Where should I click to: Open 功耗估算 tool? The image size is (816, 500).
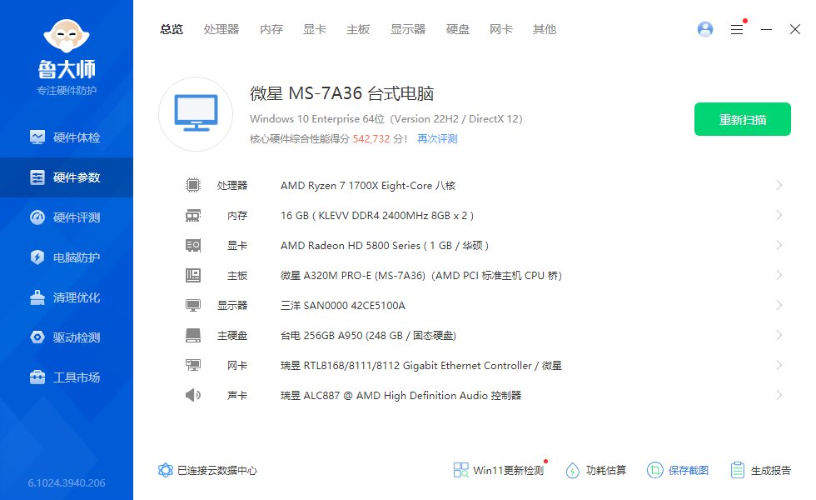596,470
